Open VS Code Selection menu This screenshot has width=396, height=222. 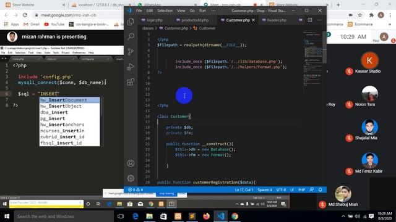165,10
